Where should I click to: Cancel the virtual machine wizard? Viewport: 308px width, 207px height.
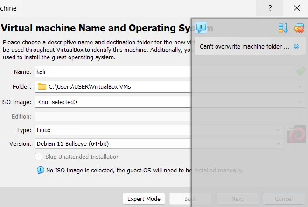point(284,199)
